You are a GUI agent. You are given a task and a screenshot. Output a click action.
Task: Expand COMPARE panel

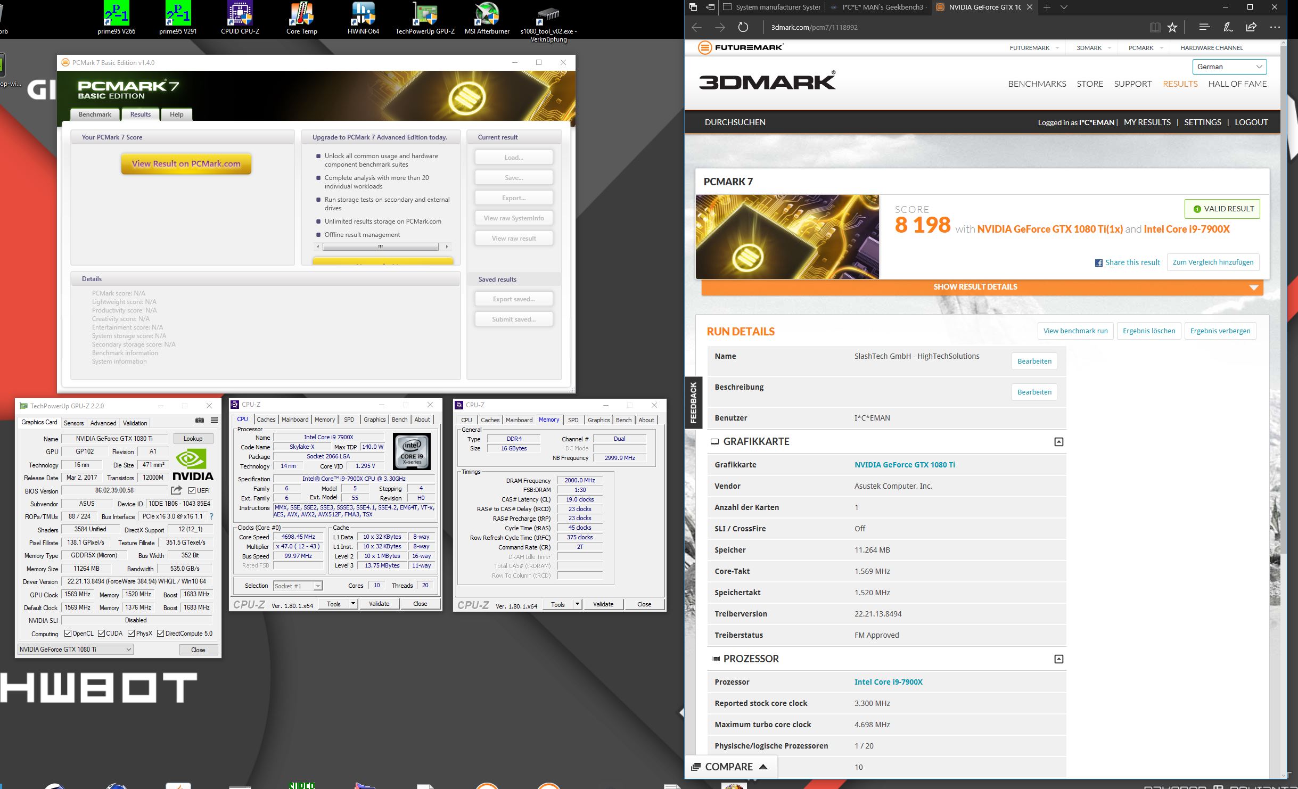tap(730, 767)
